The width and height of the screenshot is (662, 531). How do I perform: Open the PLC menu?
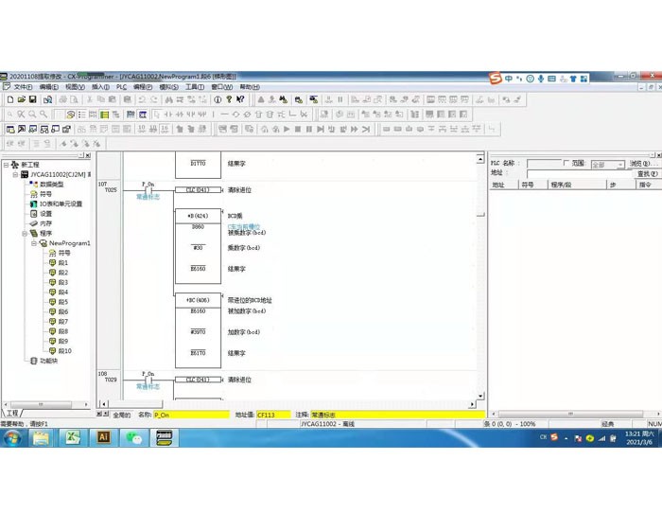[121, 87]
